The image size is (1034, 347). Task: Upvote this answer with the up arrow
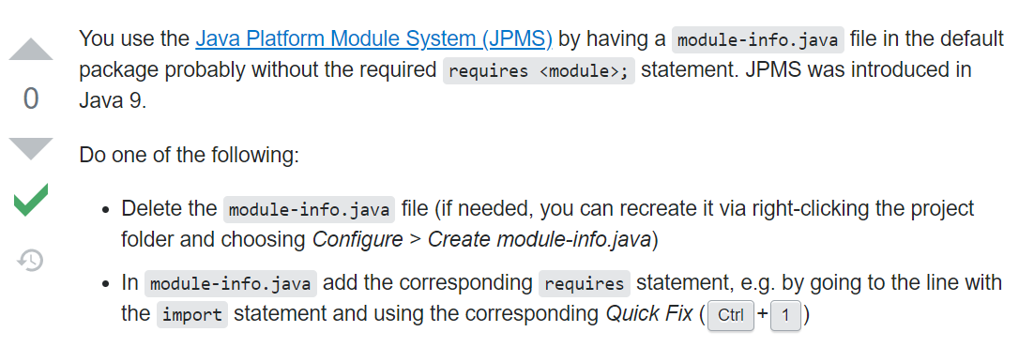pyautogui.click(x=31, y=50)
